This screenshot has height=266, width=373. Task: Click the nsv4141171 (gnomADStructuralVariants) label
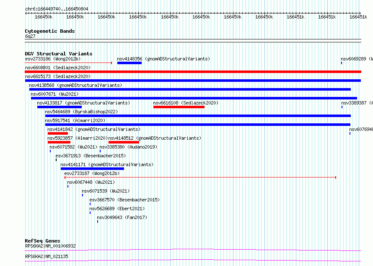pyautogui.click(x=107, y=164)
